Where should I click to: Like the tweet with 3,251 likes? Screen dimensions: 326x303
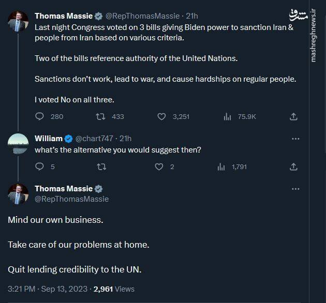click(x=161, y=116)
